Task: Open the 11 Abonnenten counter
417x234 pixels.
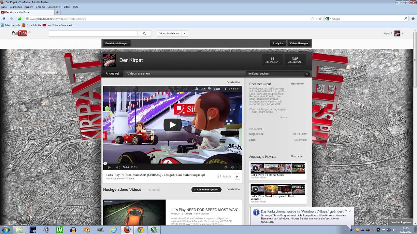Action: (x=272, y=60)
